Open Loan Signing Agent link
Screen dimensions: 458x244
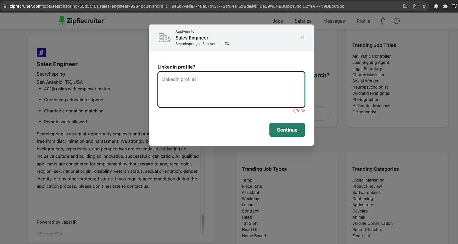[x=371, y=62]
